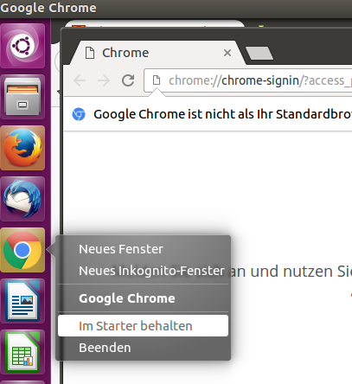Open LibreOffice Calc from the launcher
This screenshot has width=352, height=384.
tap(22, 352)
